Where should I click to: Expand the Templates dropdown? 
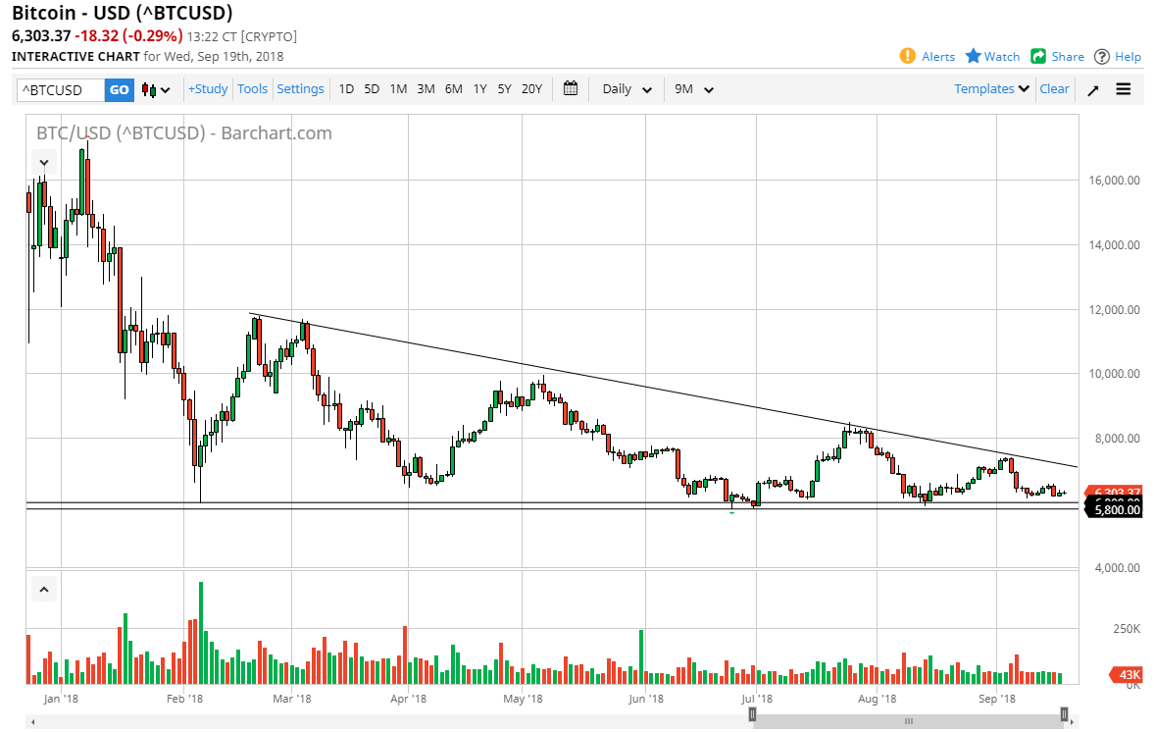(x=990, y=88)
